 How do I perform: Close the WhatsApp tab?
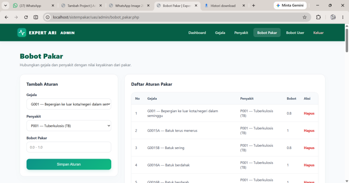pos(53,6)
